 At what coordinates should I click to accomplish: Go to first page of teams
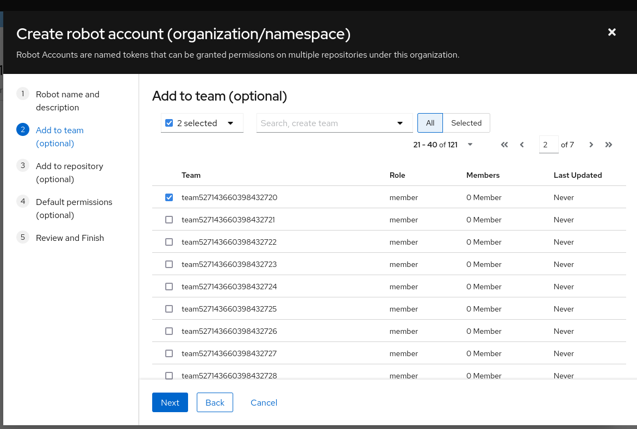(504, 145)
